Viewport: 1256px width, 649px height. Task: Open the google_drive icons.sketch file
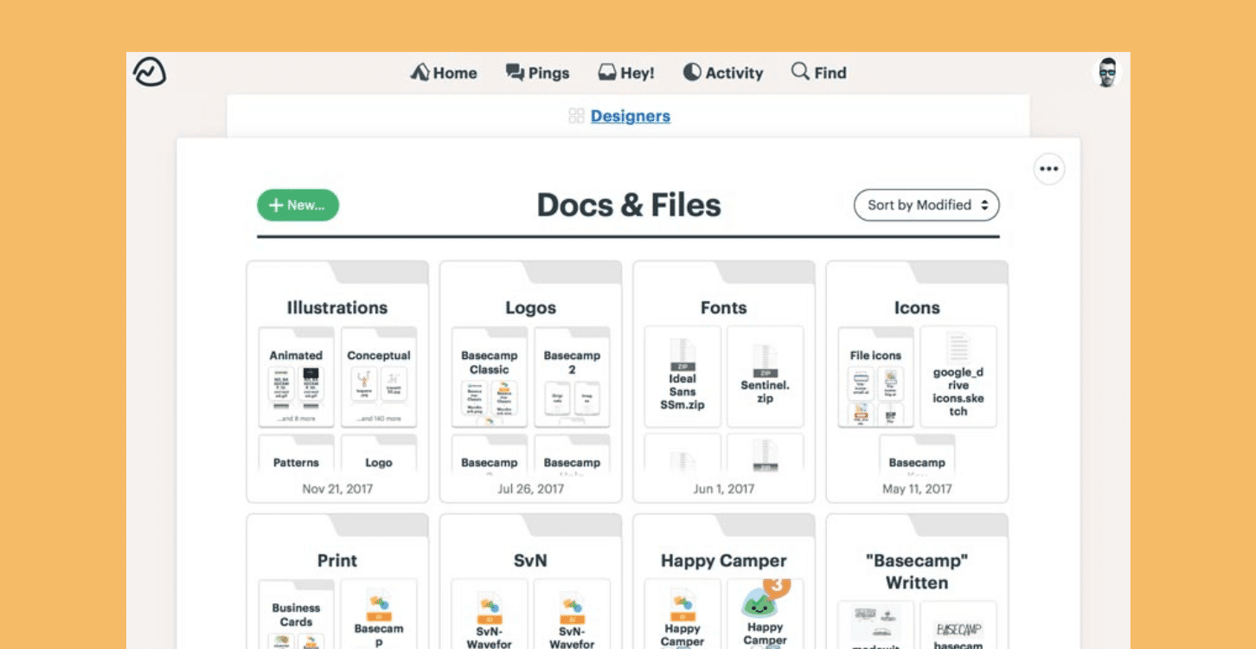958,376
